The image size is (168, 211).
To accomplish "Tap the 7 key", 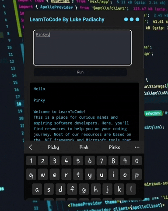I will tap(101, 161).
